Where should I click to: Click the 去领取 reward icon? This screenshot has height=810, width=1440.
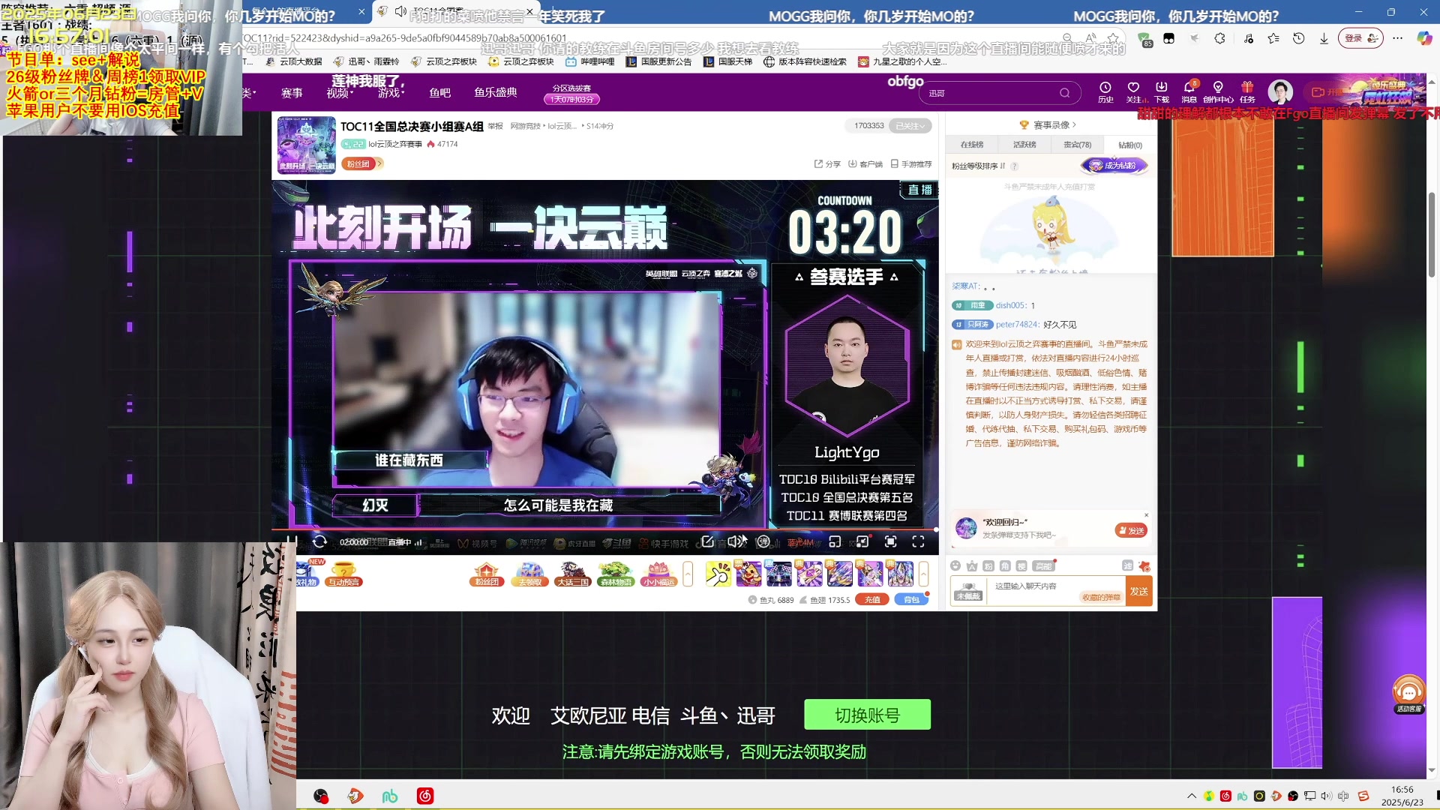pos(529,574)
